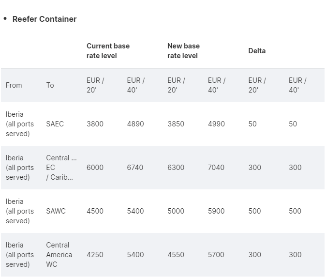The width and height of the screenshot is (326, 278).
Task: Select the 3850 new rate value
Action: click(x=176, y=124)
